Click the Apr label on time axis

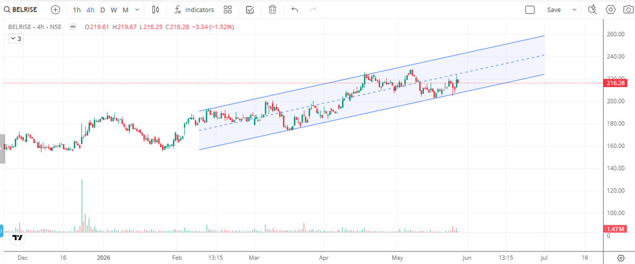click(x=324, y=258)
